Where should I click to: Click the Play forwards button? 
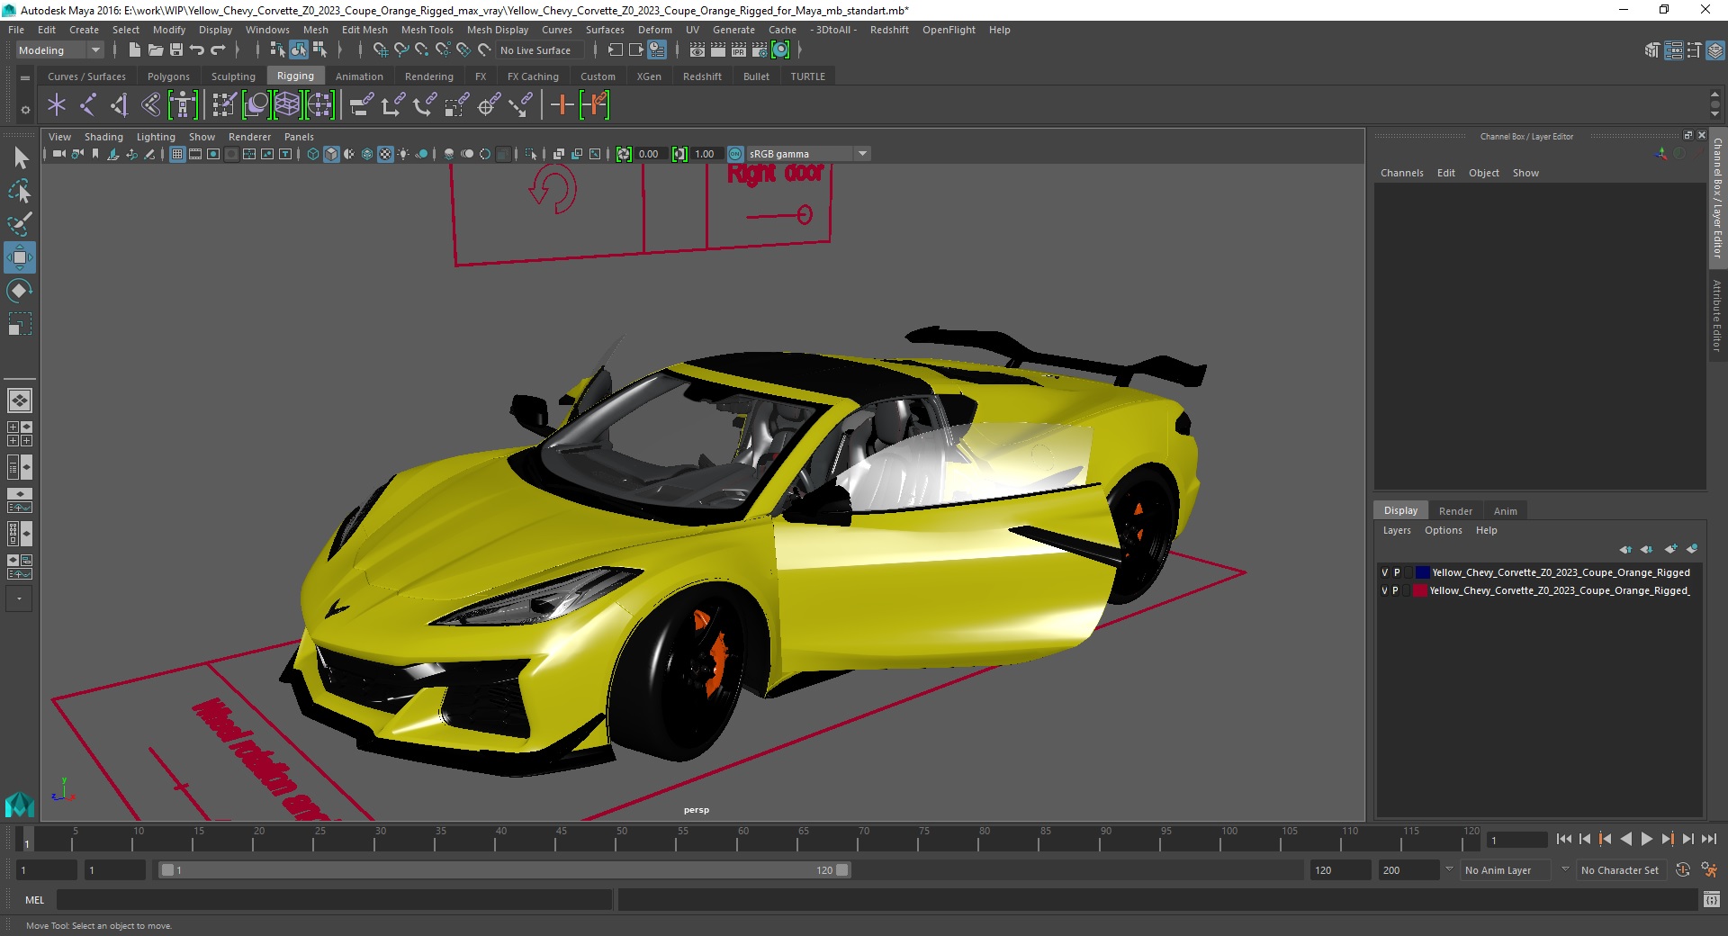point(1646,839)
